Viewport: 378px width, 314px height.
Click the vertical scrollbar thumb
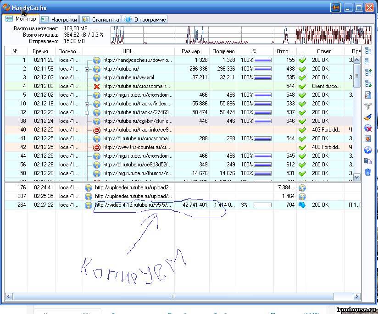(357, 76)
